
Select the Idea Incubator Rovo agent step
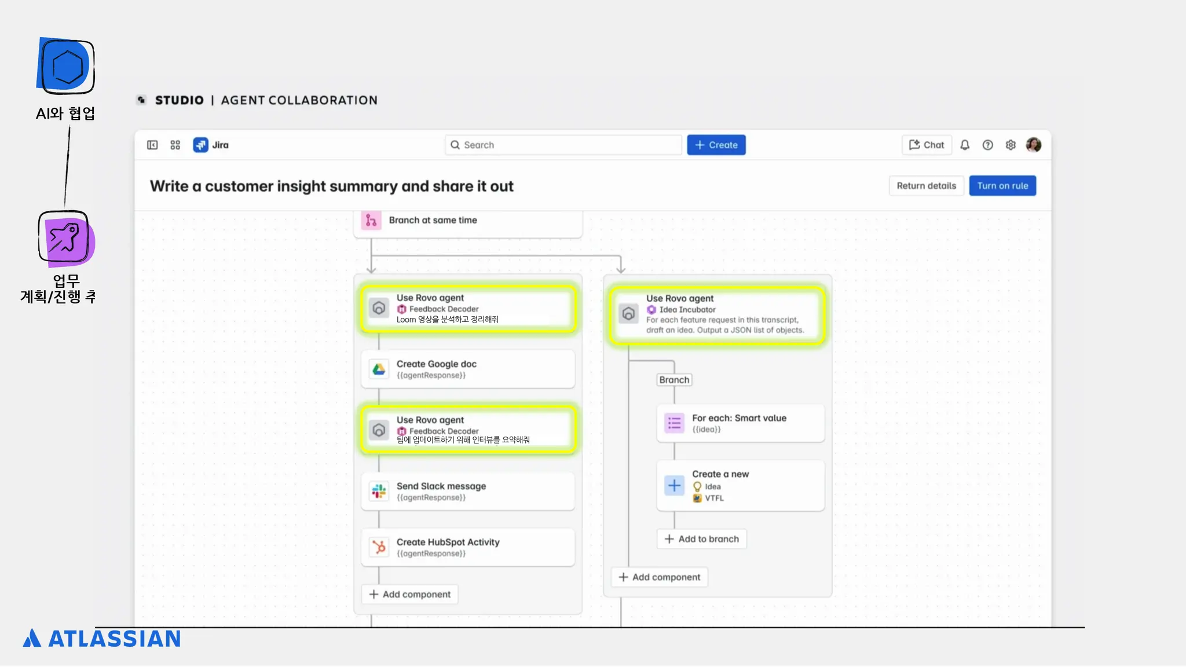(x=717, y=314)
